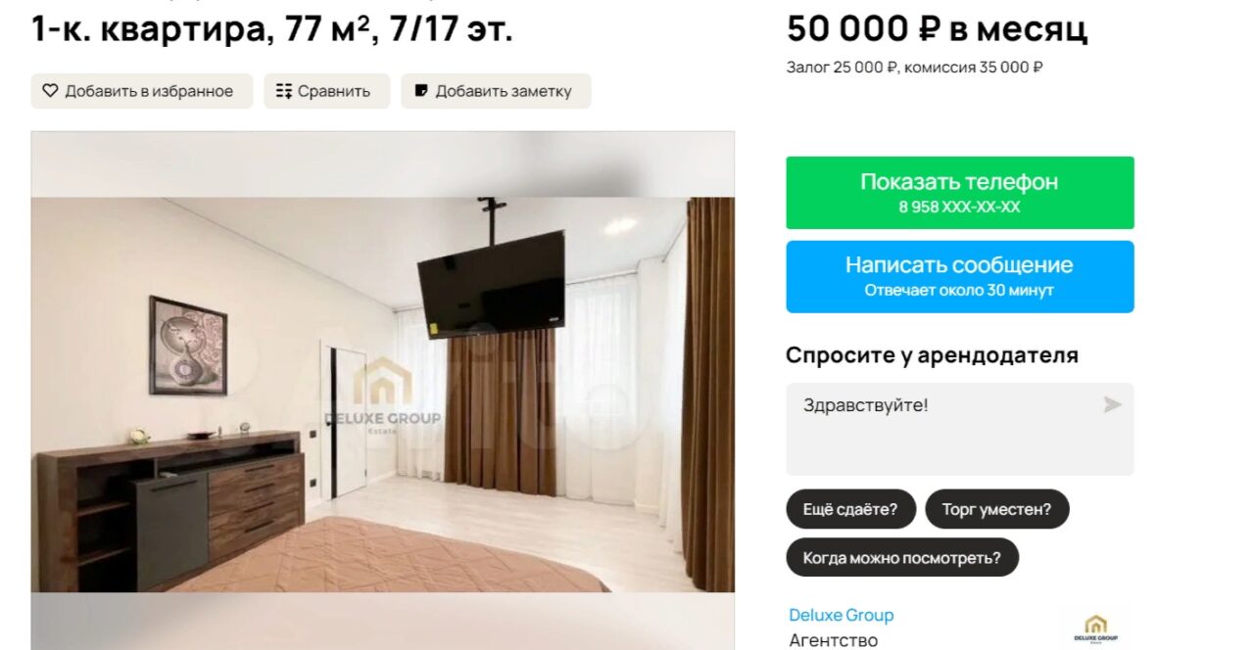Open the Deluxe Group agency logo
1254x650 pixels.
tap(1095, 628)
